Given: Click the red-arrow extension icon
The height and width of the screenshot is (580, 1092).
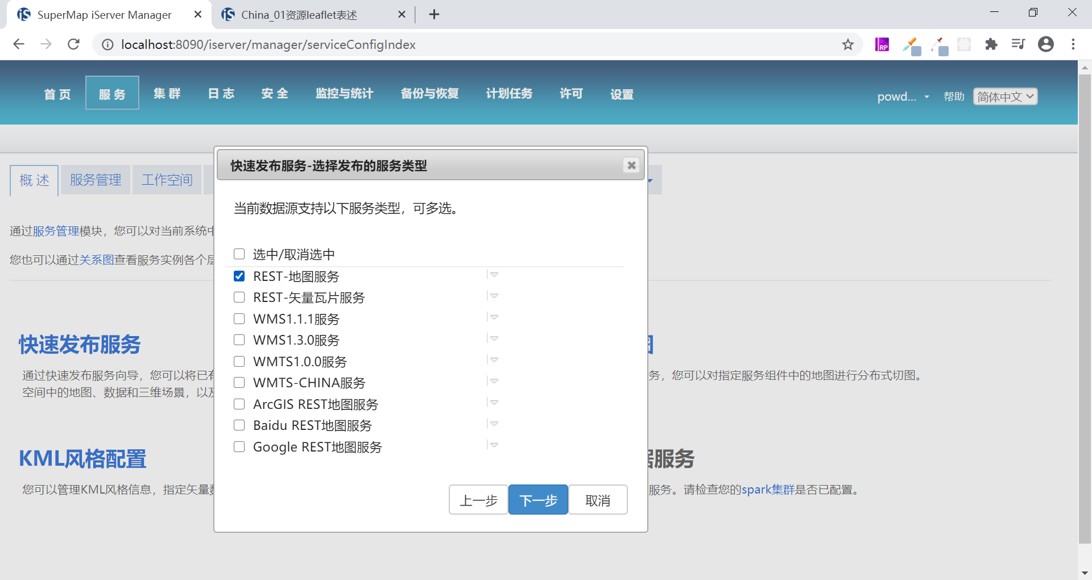Looking at the screenshot, I should [x=940, y=45].
